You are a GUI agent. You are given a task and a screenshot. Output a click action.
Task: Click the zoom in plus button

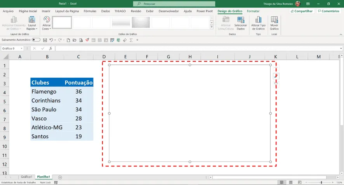click(333, 182)
